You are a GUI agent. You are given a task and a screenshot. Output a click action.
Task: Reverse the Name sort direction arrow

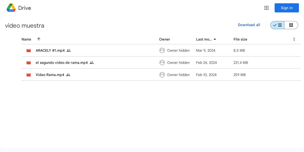coord(39,39)
